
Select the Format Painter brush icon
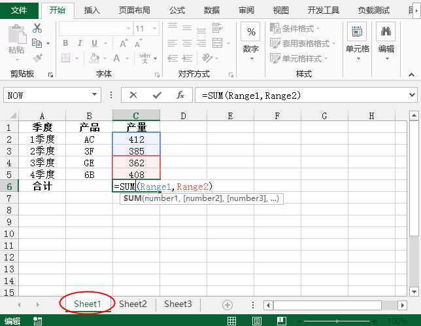37,58
